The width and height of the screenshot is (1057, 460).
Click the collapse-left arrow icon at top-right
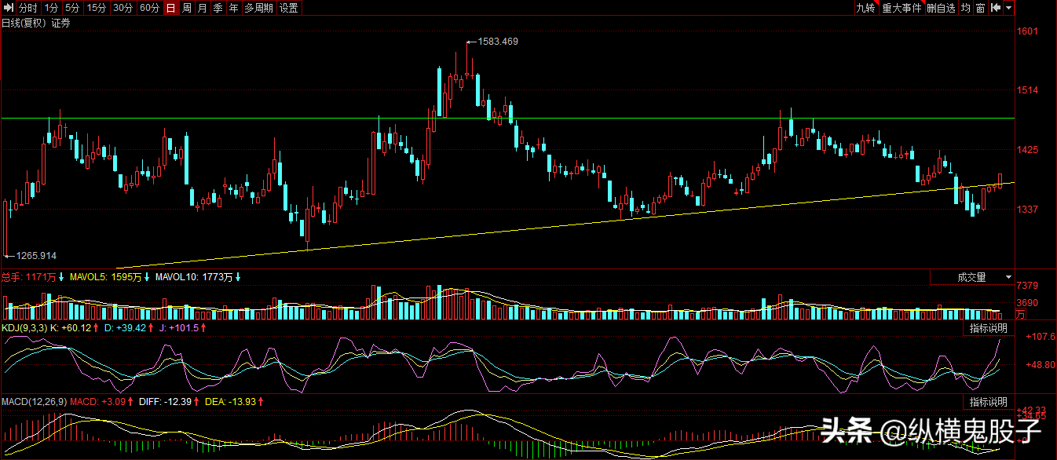click(995, 8)
